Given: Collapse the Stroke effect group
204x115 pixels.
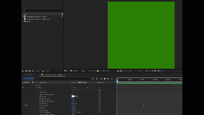Looking at the screenshot, I should pyautogui.click(x=36, y=88).
